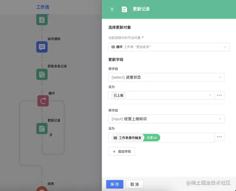The width and height of the screenshot is (236, 191).
Task: Click the 保存 save button
Action: [115, 184]
